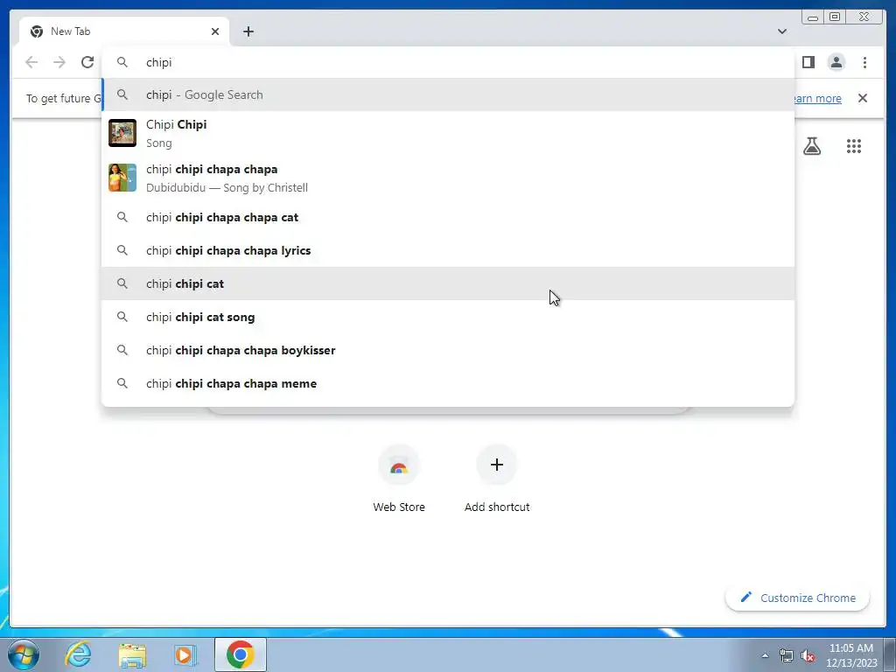Pick 'chipi chipi chapa chapa' Christell song
Image resolution: width=896 pixels, height=672 pixels.
[x=448, y=178]
